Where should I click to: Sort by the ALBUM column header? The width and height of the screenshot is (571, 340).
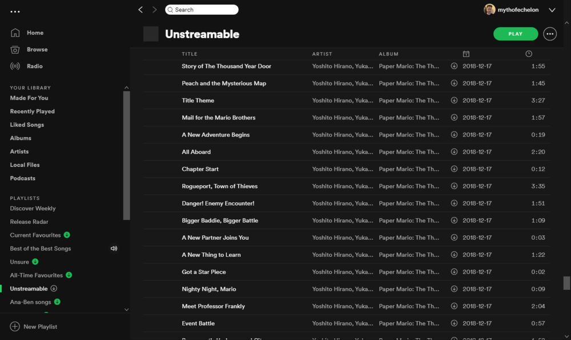(388, 54)
